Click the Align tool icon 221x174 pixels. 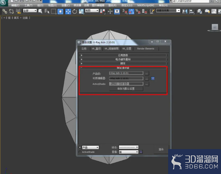[191, 11]
